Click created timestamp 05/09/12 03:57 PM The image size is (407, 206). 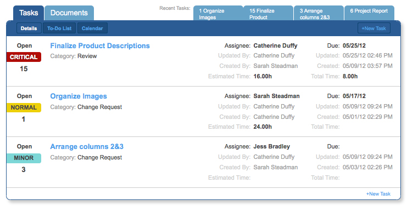pos(367,66)
